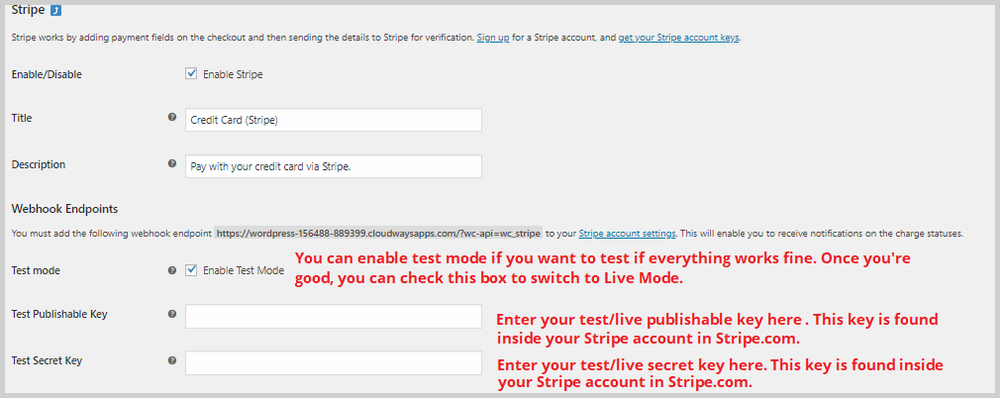Screen dimensions: 1000x398
Task: Follow the Sign up link
Action: (493, 38)
